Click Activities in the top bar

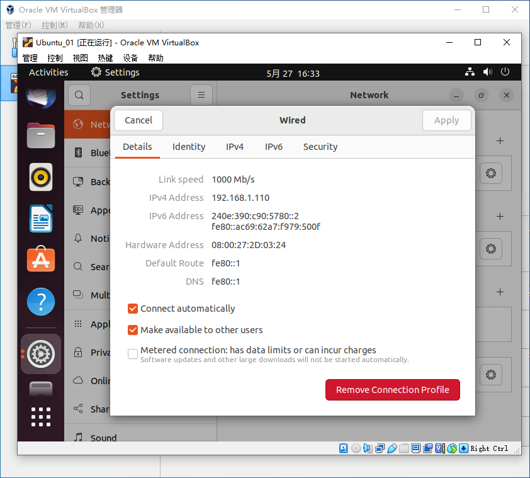coord(48,72)
